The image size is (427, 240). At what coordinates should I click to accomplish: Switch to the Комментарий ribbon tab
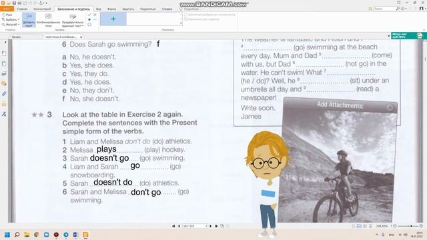(x=42, y=9)
